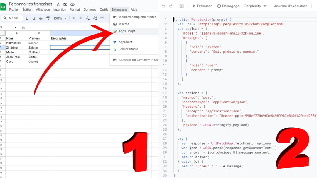Click the fx formula icon
The image size is (317, 178).
tap(23, 28)
